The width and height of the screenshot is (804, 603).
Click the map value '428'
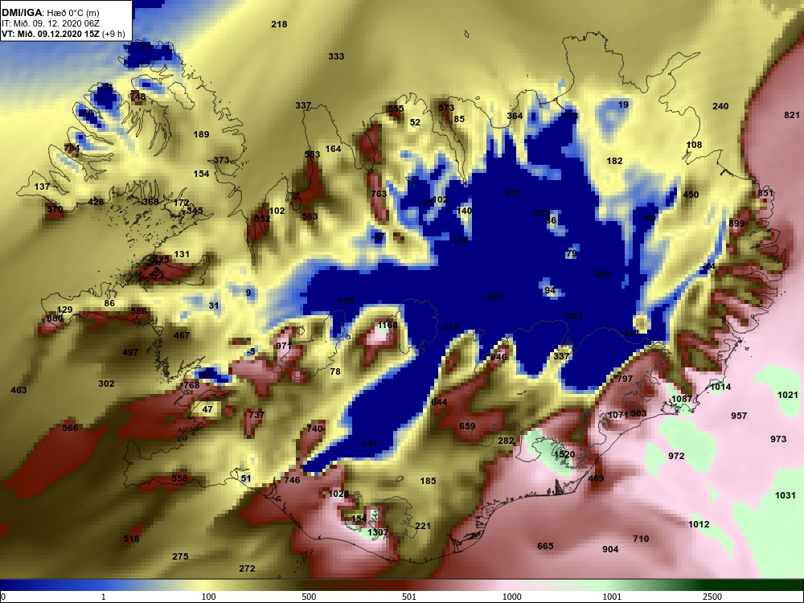click(x=96, y=202)
